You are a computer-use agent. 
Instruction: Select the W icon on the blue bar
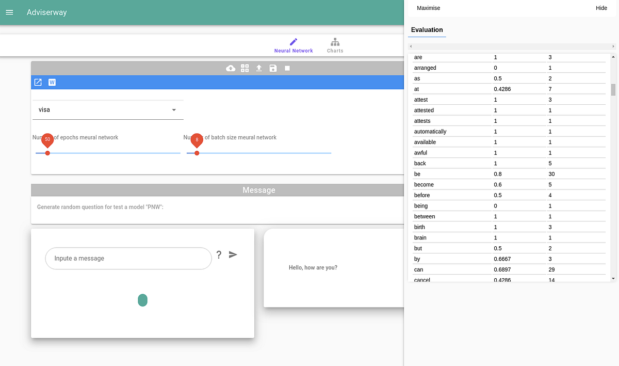pos(52,82)
